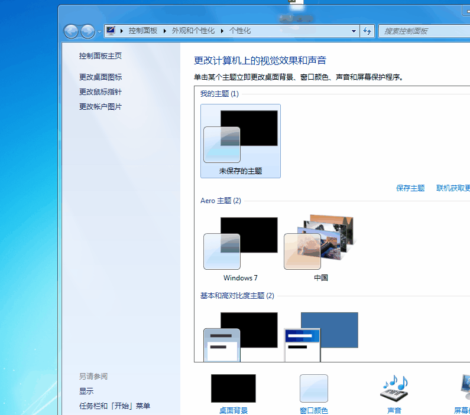Viewport: 470px width, 415px height.
Task: Click the 我的主题 (1) group header
Action: 219,94
